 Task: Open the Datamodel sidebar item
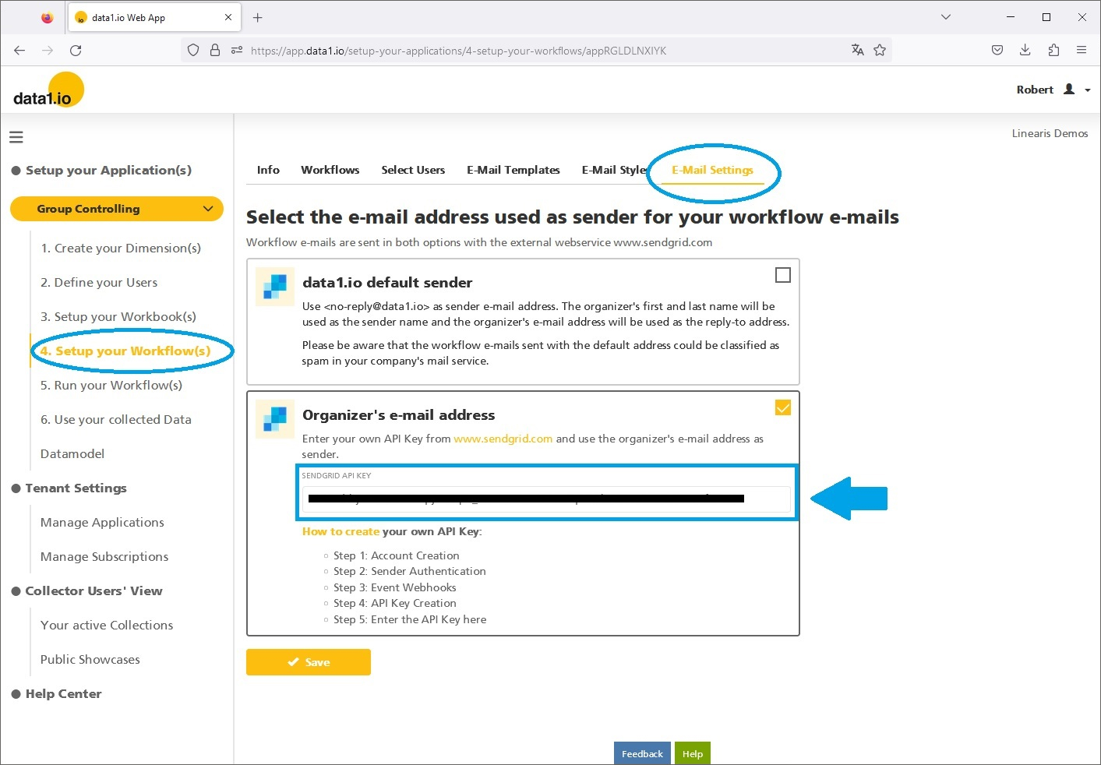click(72, 453)
